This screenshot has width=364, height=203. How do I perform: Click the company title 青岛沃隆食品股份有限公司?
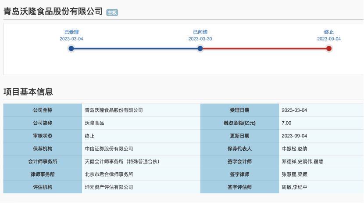coord(53,11)
